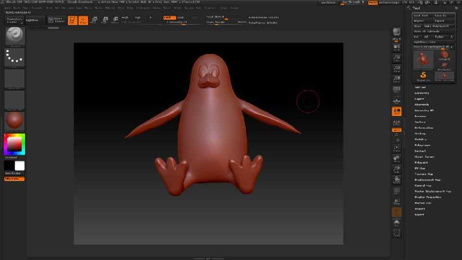Open the Display Properties section
This screenshot has height=260, width=462.
(428, 197)
